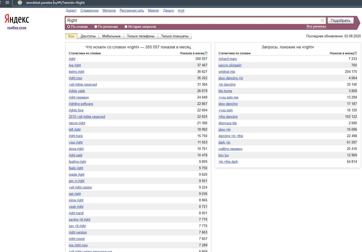Image resolution: width=362 pixels, height=252 pixels.
Task: Click help icon beside left column header
Action: [x=206, y=53]
